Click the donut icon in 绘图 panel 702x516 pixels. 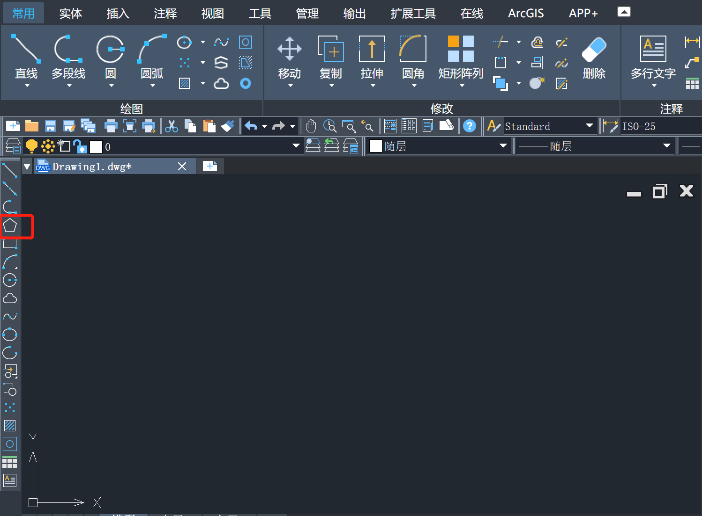click(246, 83)
